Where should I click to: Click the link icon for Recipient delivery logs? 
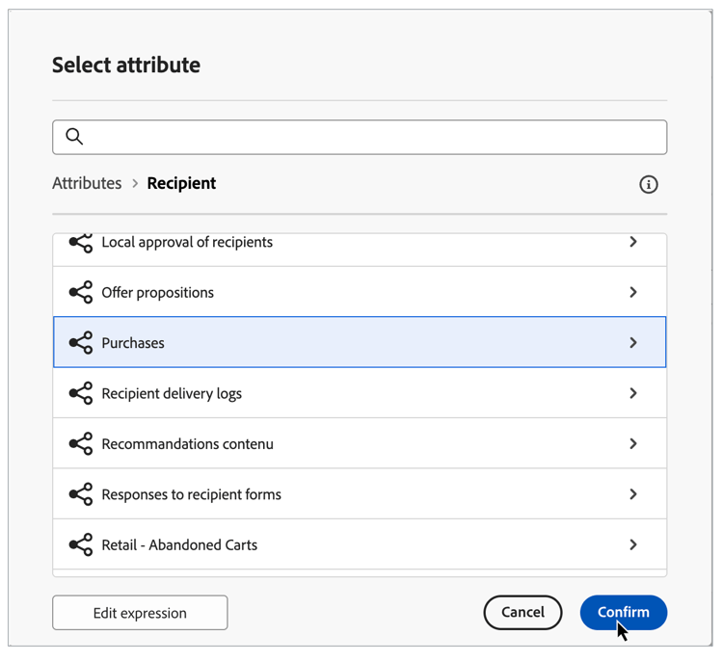81,393
